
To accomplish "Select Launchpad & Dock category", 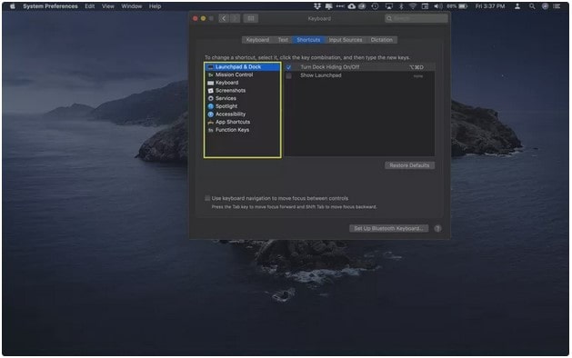I will (x=243, y=67).
